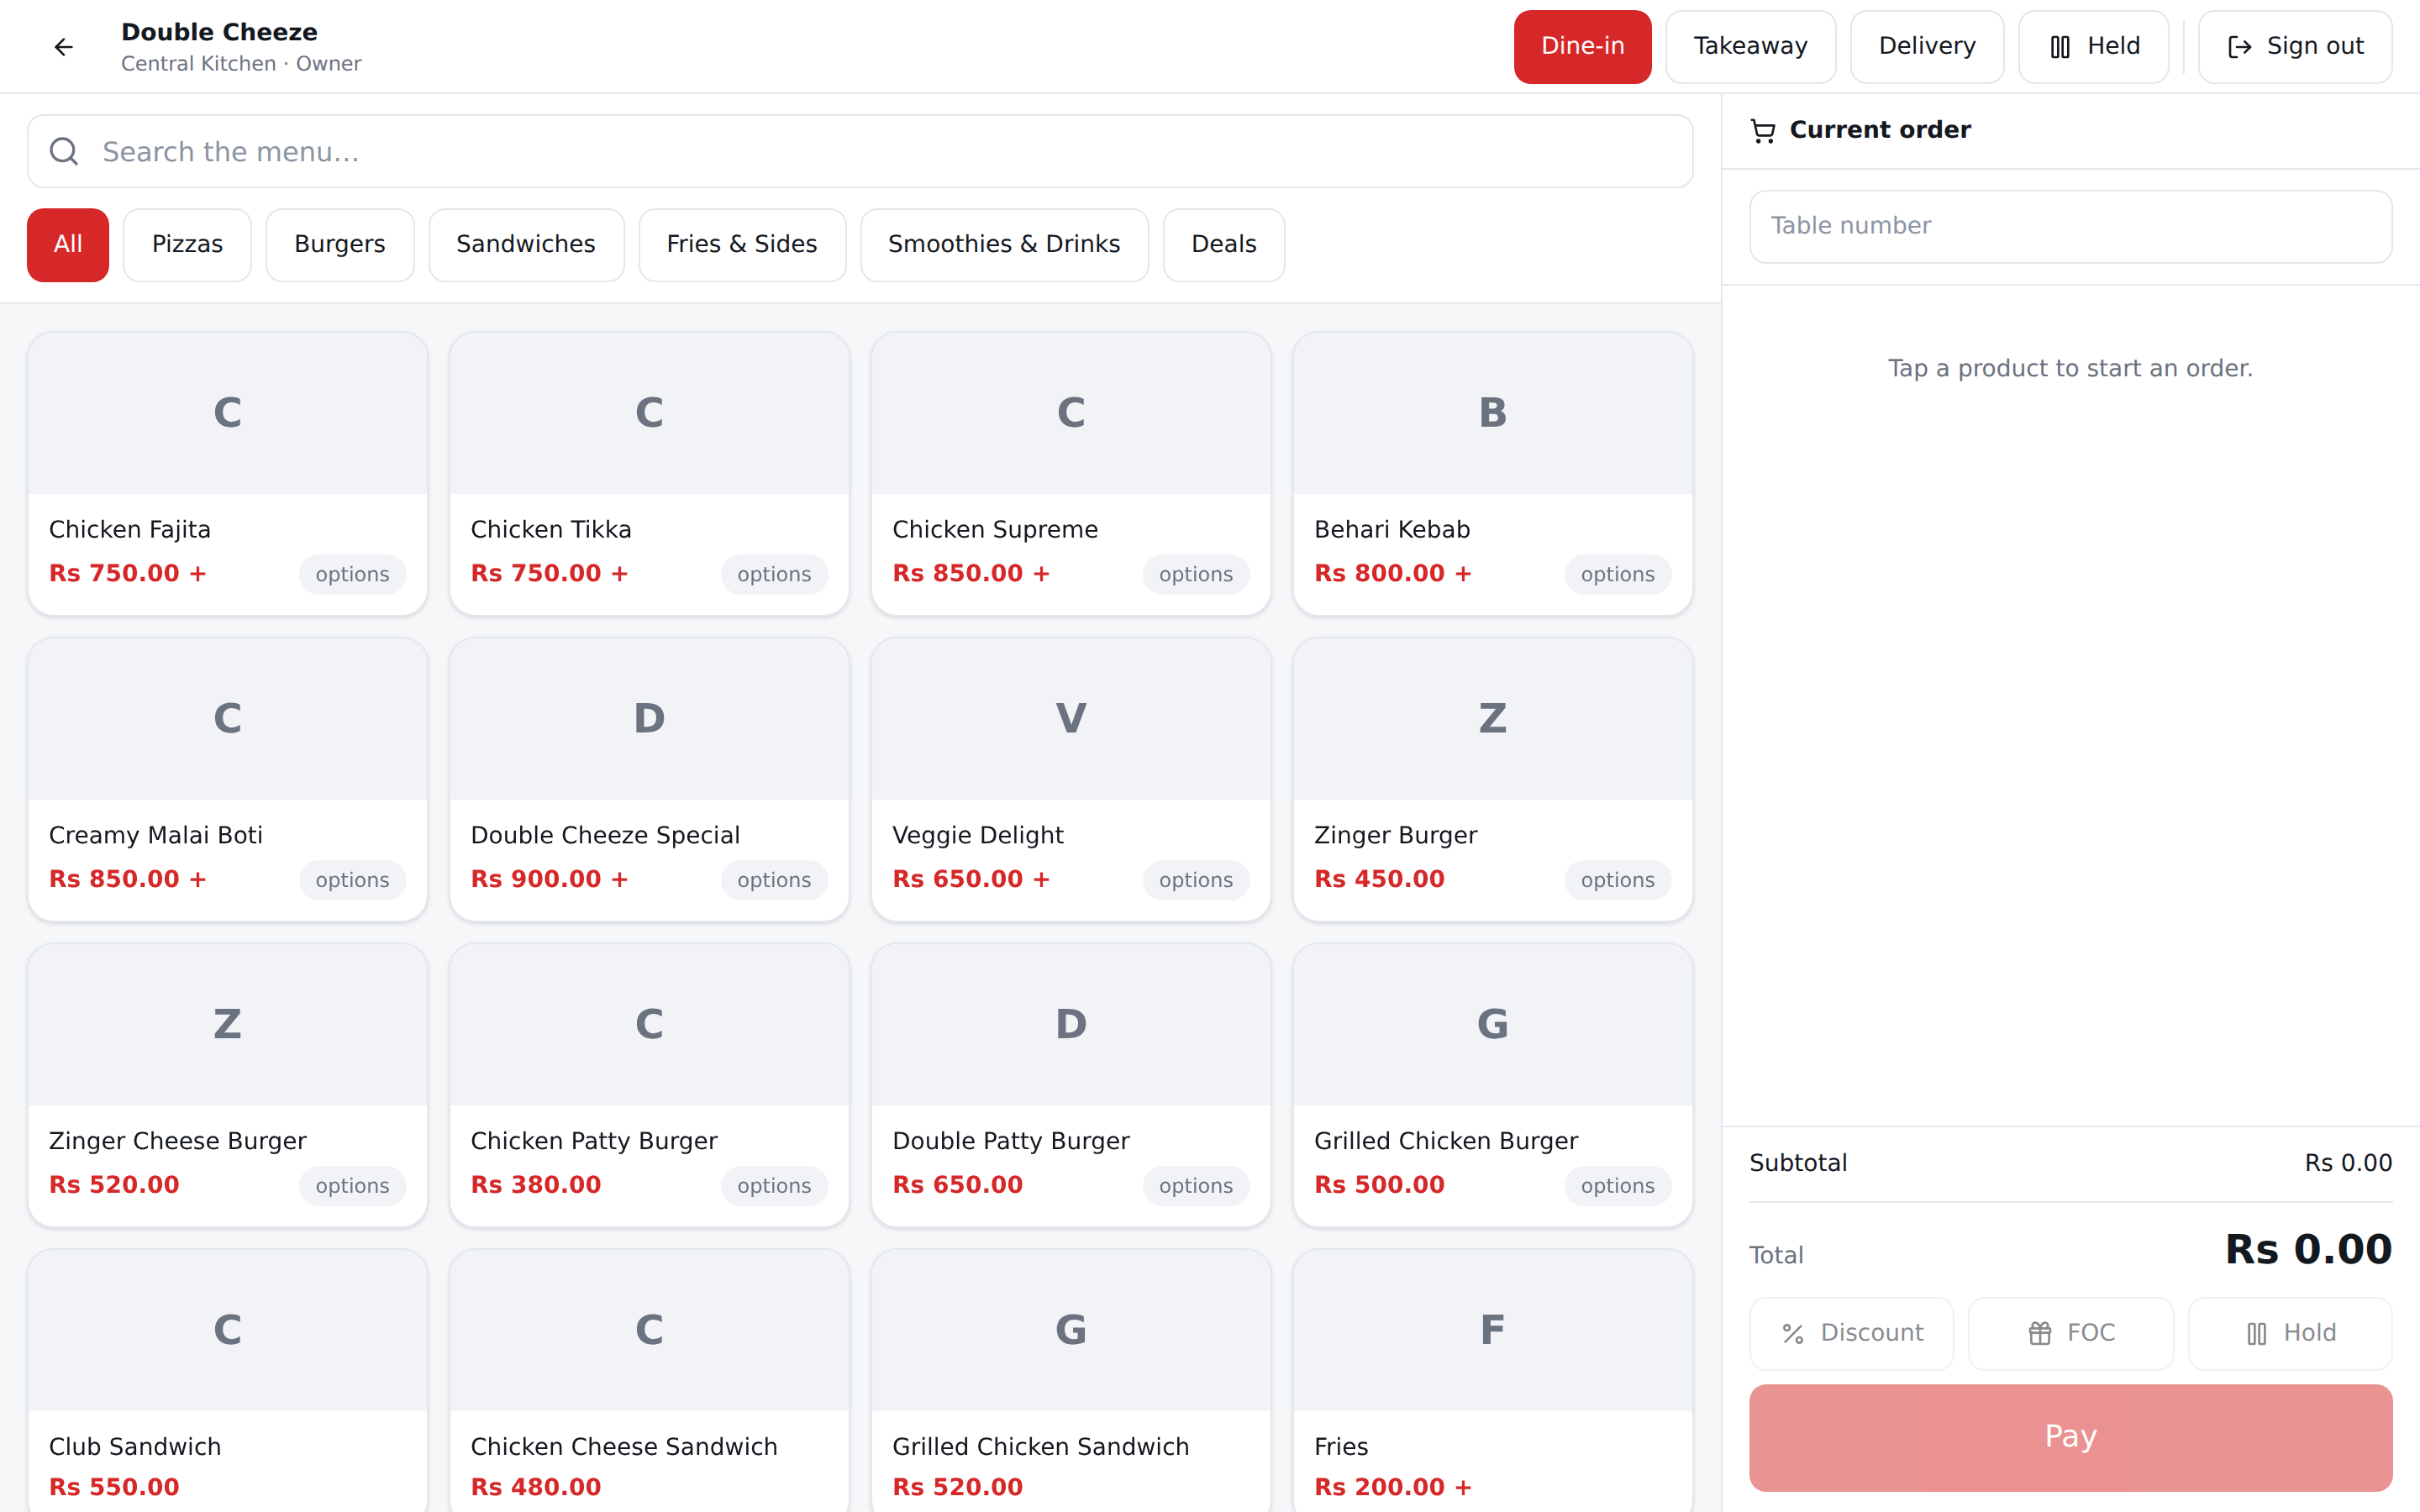Click the Sign out arrow icon
2420x1512 pixels.
pyautogui.click(x=2240, y=47)
